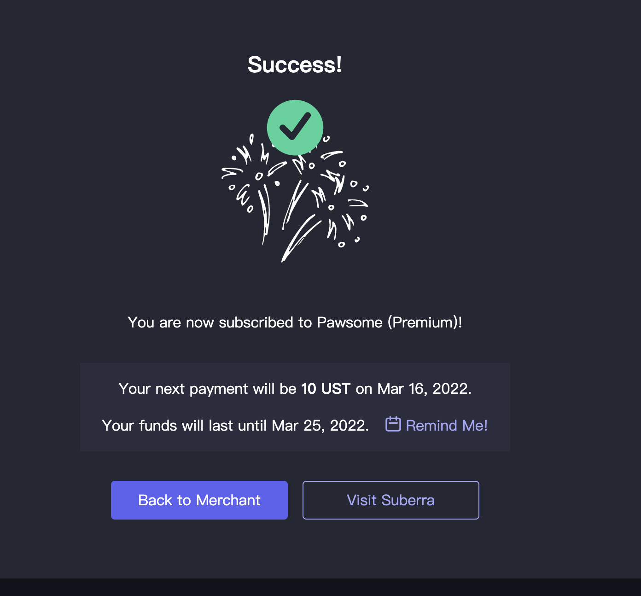This screenshot has height=596, width=641.
Task: Click the word "Remind" in the reminder link
Action: click(431, 426)
